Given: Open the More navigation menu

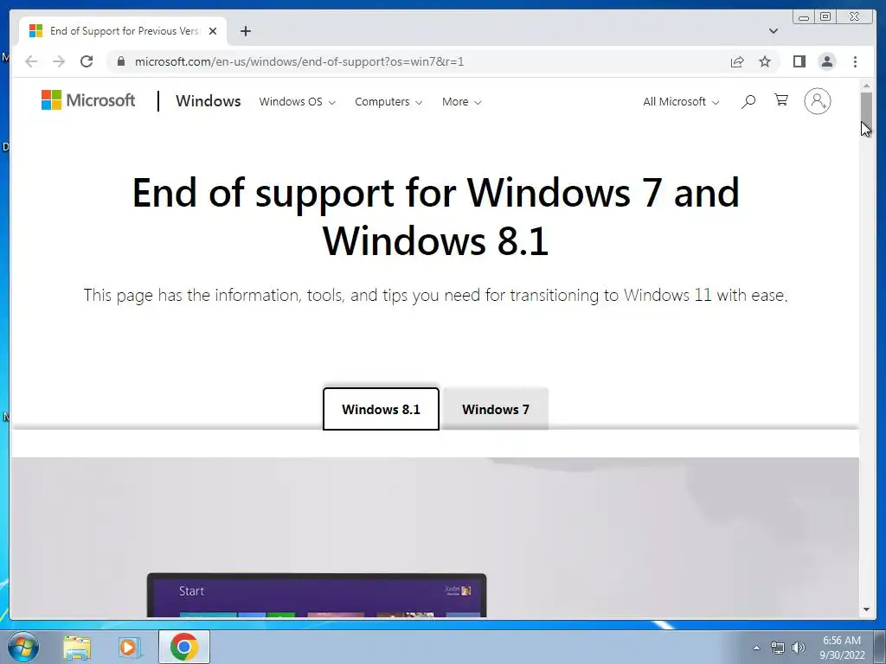Looking at the screenshot, I should point(461,102).
